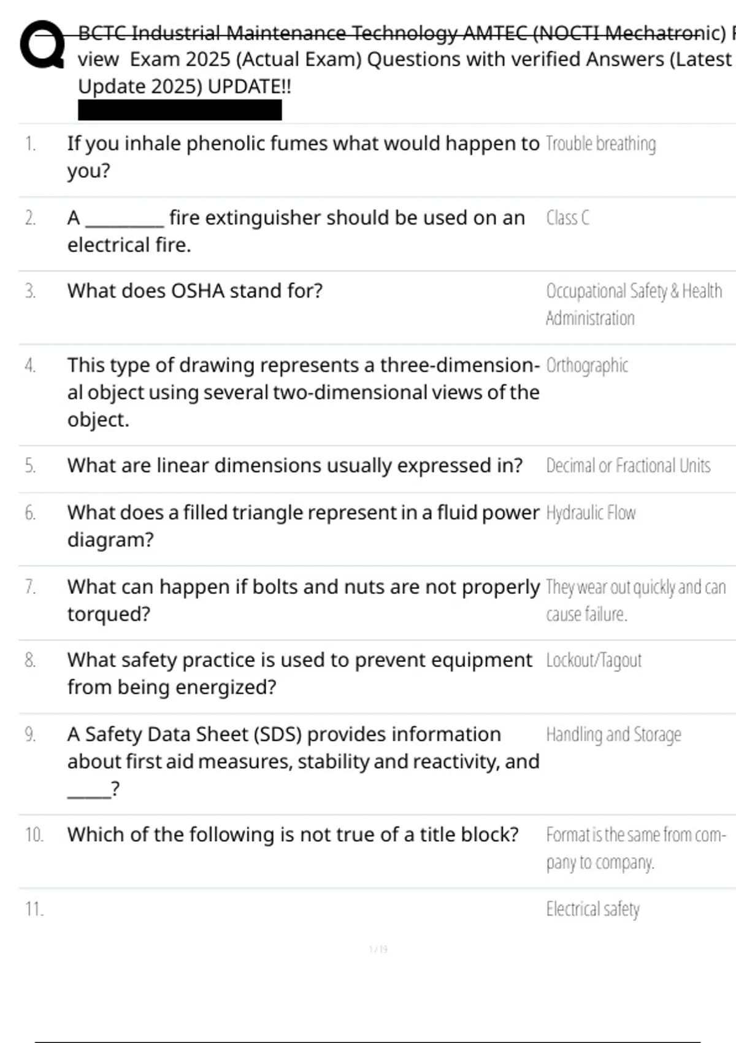Viewport: 736px width, 1043px height.
Task: Click the 'Hydraulic Flow' answer
Action: click(591, 513)
